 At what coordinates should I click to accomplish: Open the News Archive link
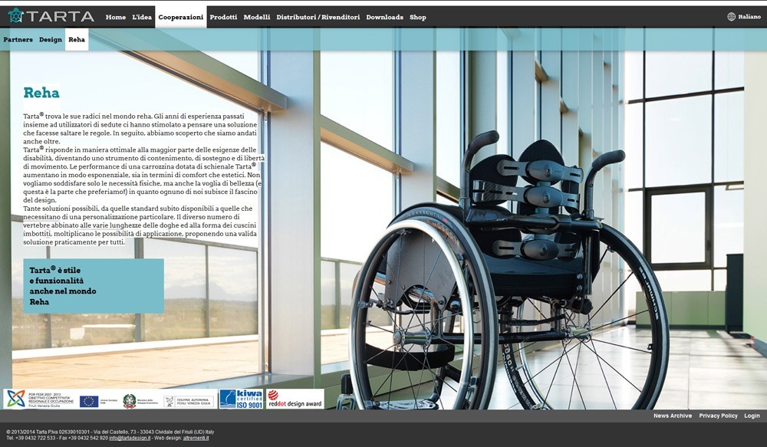coord(673,416)
